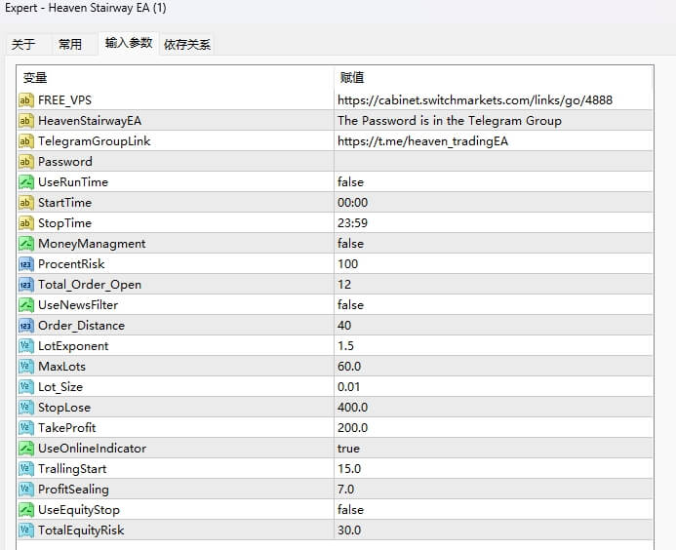Toggle the UseOnlineIndicator true value
Viewport: 676px width, 550px height.
(x=348, y=449)
